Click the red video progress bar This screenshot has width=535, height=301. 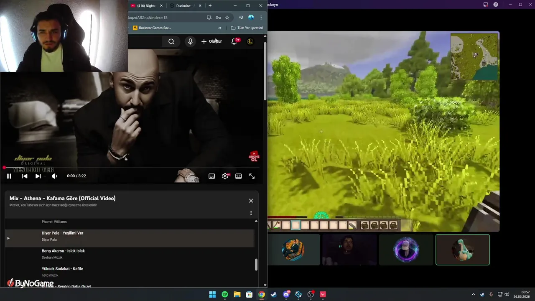[132, 168]
